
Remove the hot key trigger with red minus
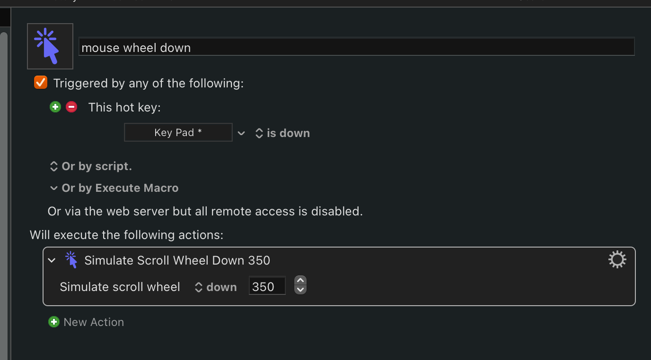pyautogui.click(x=71, y=107)
